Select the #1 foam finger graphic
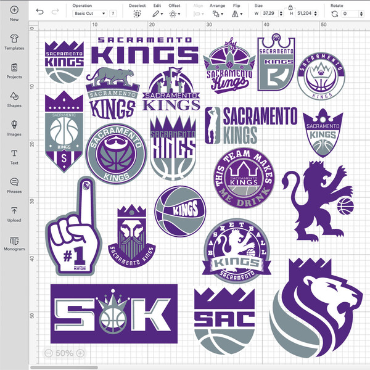Image resolution: width=370 pixels, height=370 pixels. click(74, 226)
